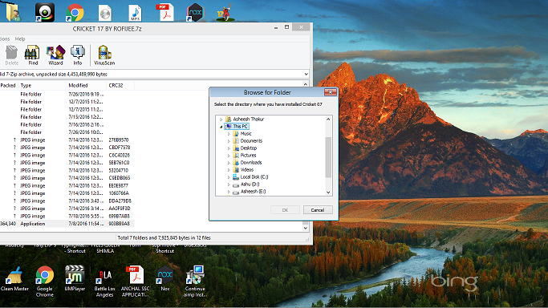The width and height of the screenshot is (548, 308).
Task: Open the archive path dropdown arrow
Action: (306, 74)
